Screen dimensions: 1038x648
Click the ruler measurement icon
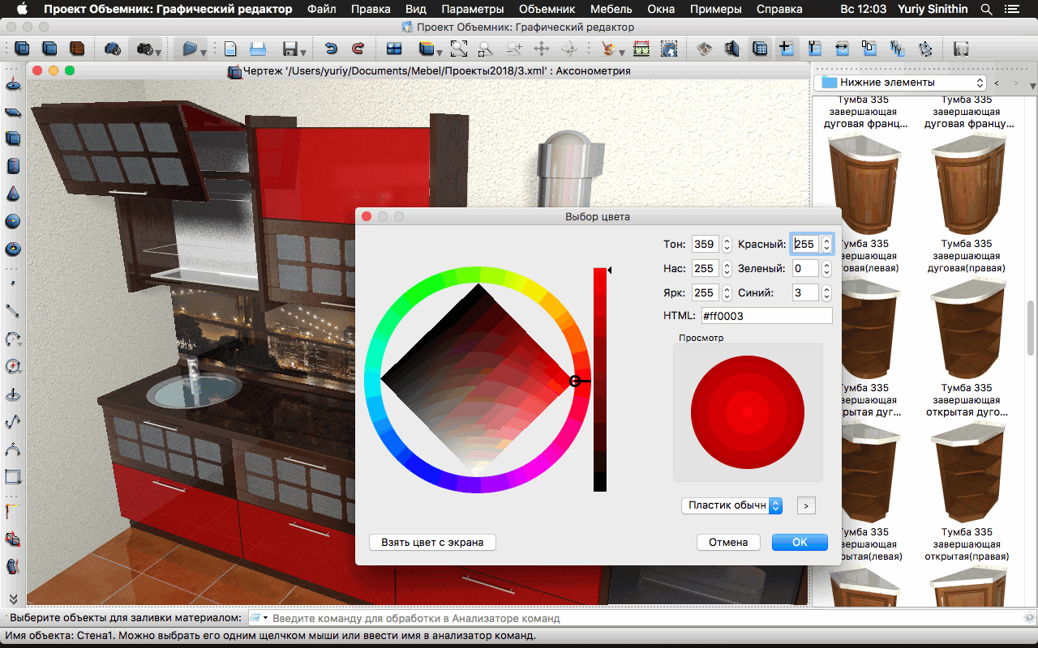[641, 49]
